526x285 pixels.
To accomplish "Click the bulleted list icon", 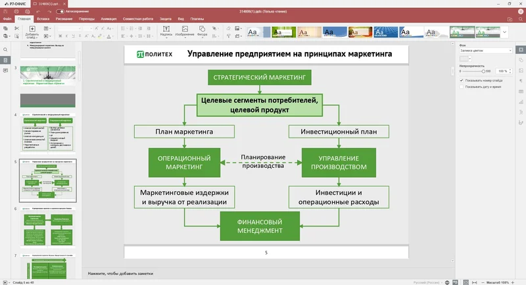I will 123,28.
